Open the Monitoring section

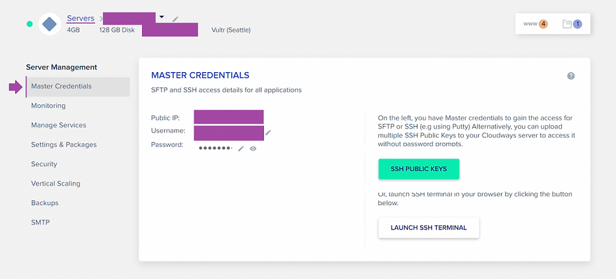tap(48, 106)
